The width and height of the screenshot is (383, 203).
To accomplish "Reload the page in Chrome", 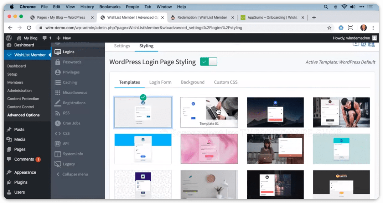I will [29, 28].
